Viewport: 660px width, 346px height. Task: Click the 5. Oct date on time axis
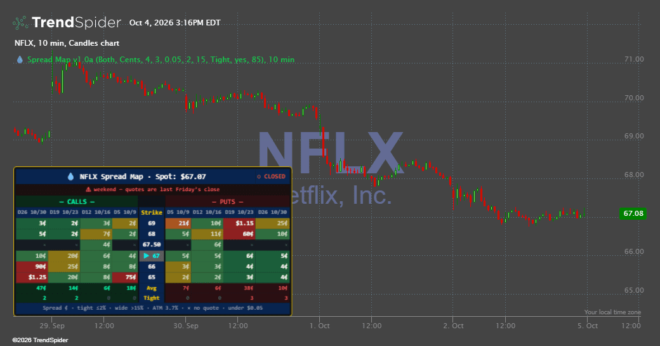pyautogui.click(x=587, y=326)
